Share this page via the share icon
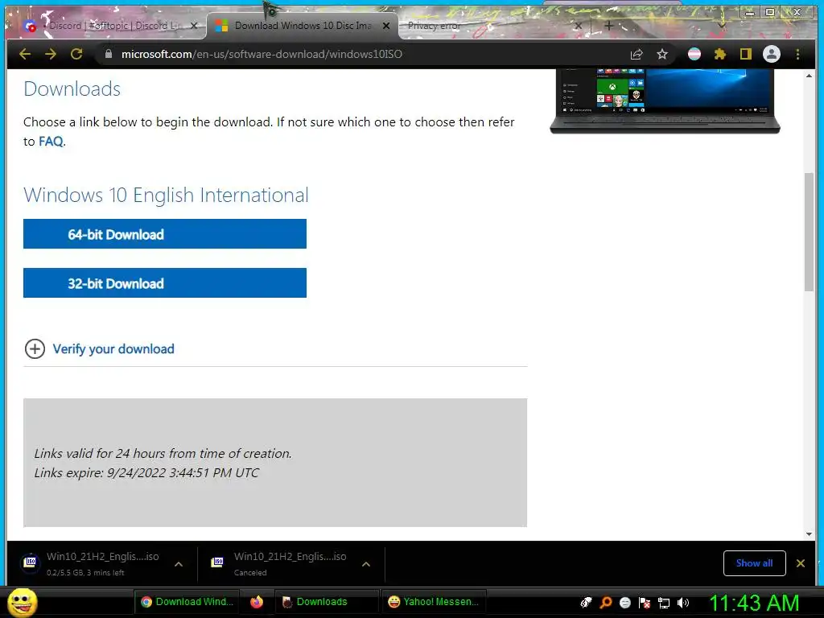This screenshot has height=618, width=824. [637, 54]
